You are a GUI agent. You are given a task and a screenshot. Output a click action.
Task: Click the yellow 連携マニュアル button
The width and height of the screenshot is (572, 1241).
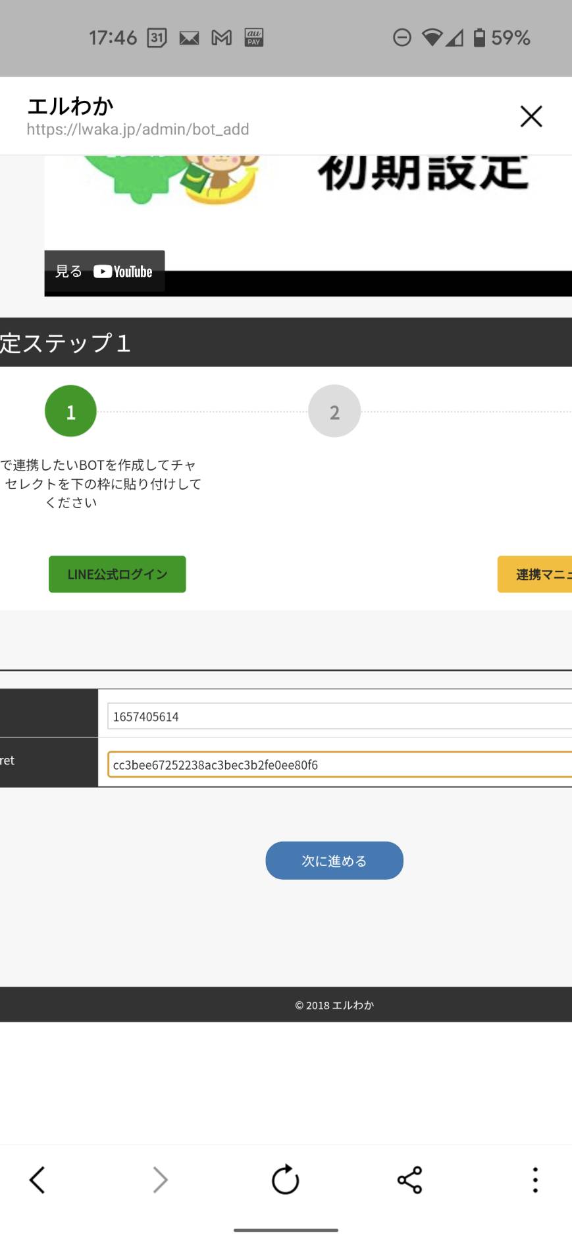pyautogui.click(x=534, y=574)
